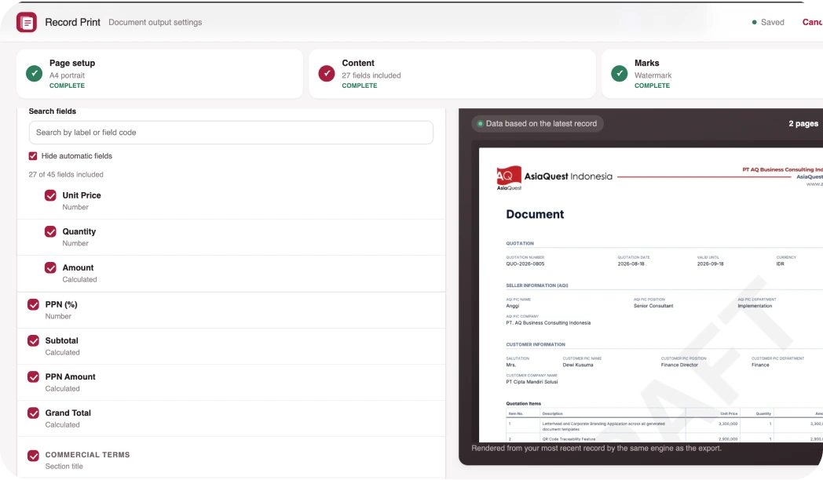Image resolution: width=823 pixels, height=480 pixels.
Task: Click the '27 of 45 fields included' text
Action: click(66, 174)
